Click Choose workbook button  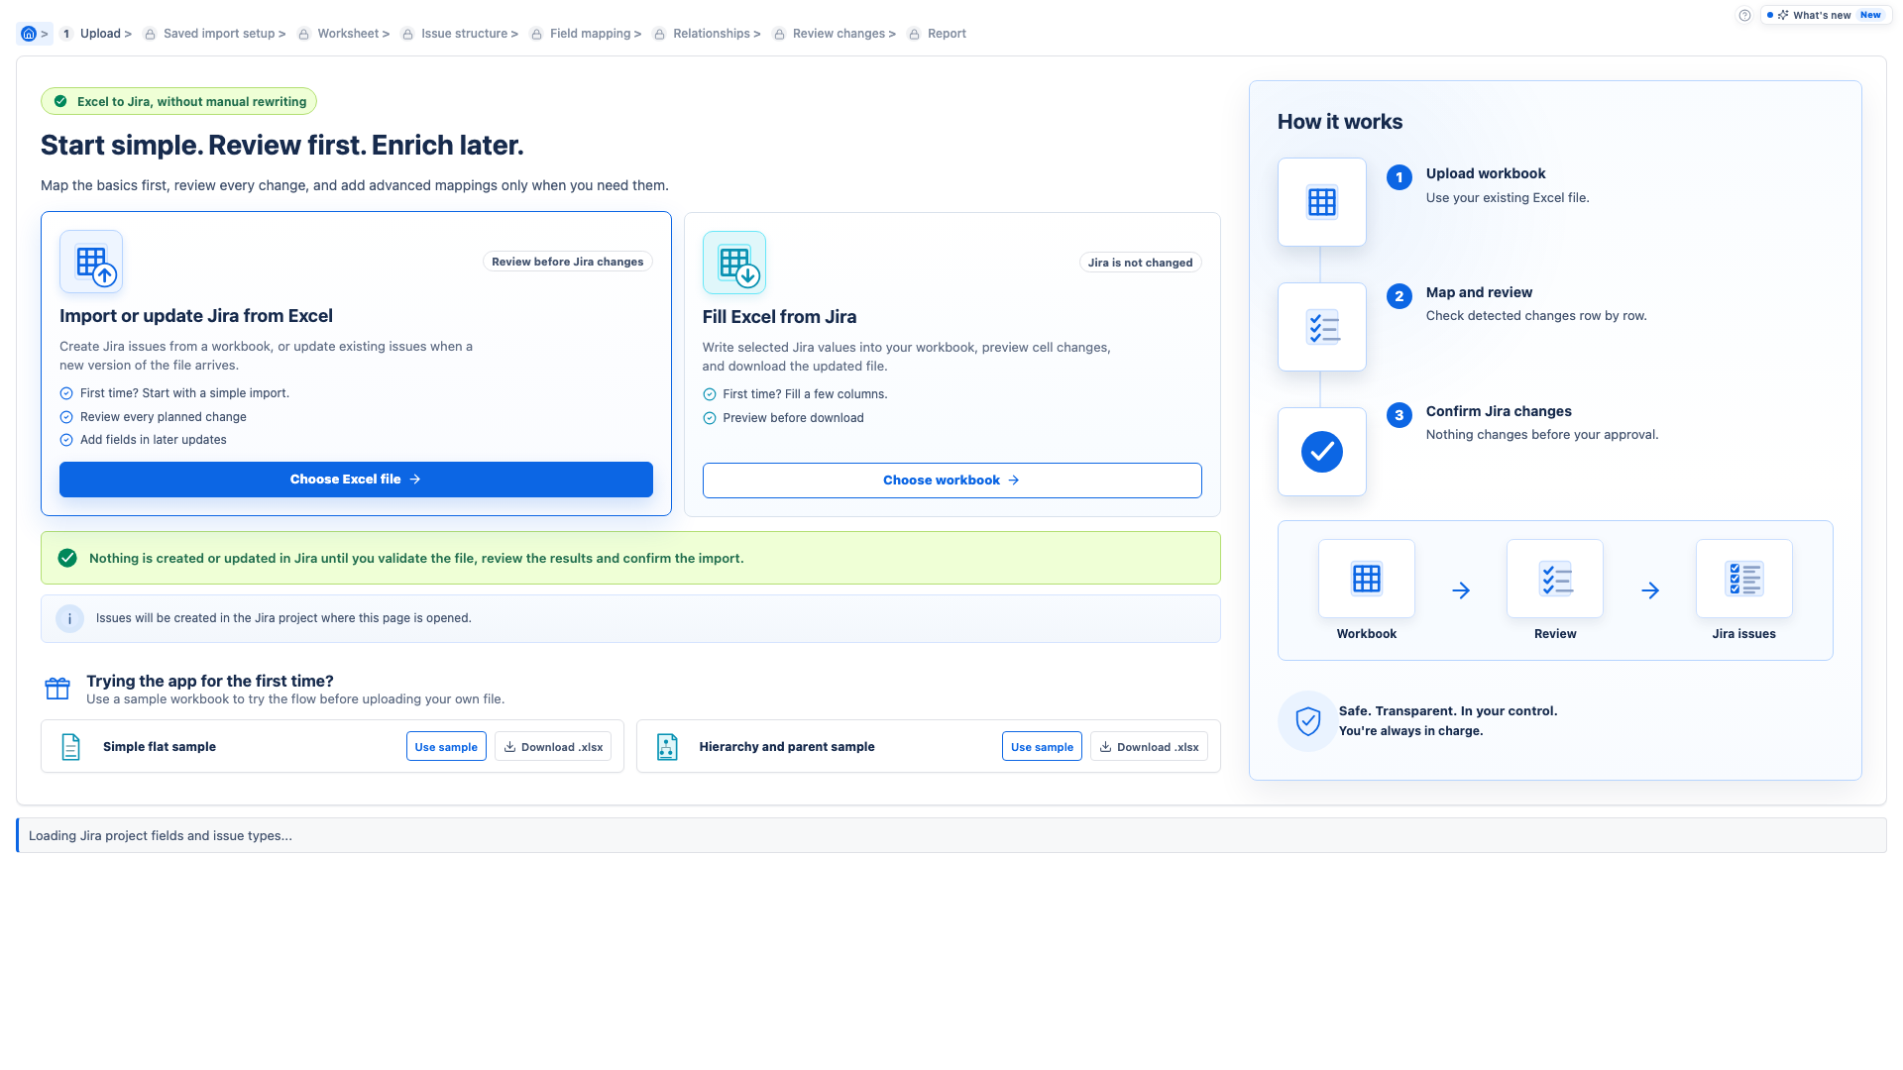[x=951, y=481]
